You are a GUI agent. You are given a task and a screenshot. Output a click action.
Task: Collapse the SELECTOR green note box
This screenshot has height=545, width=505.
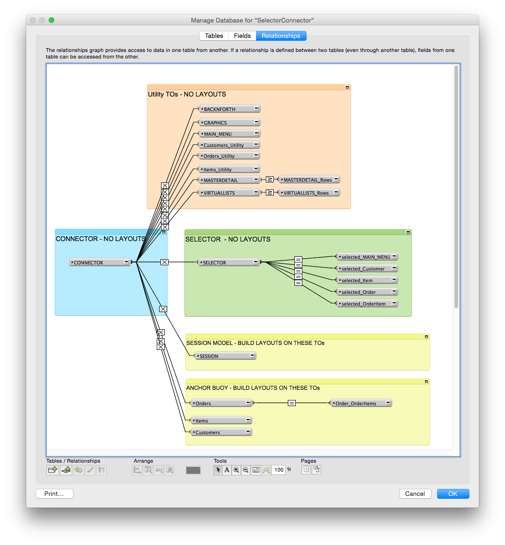click(408, 232)
